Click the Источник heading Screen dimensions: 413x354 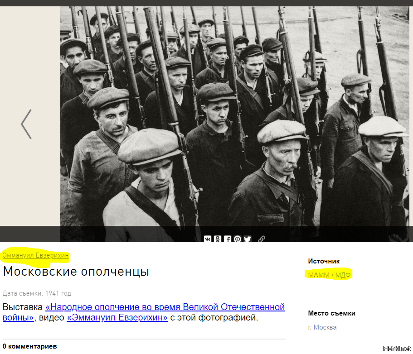[324, 261]
